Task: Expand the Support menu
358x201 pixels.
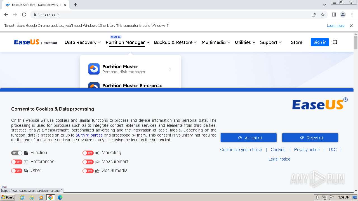Action: click(x=271, y=42)
